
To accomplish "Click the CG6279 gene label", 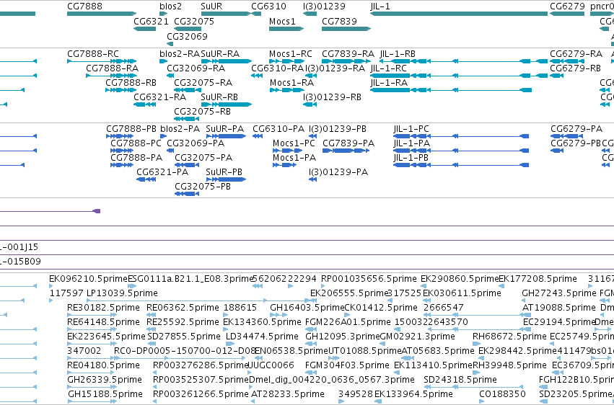I will 567,6.
